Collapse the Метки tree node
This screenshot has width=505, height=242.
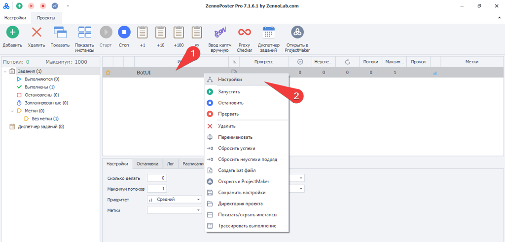point(12,111)
